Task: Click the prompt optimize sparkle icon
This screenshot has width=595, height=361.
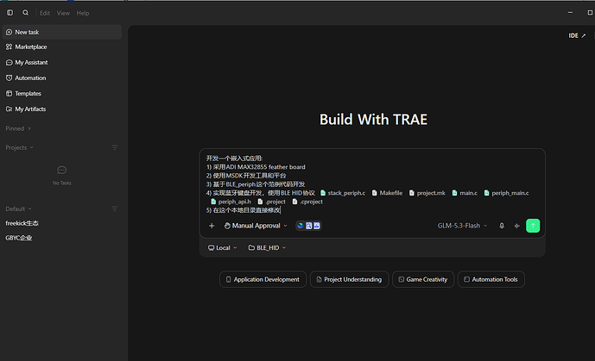Action: (x=516, y=226)
